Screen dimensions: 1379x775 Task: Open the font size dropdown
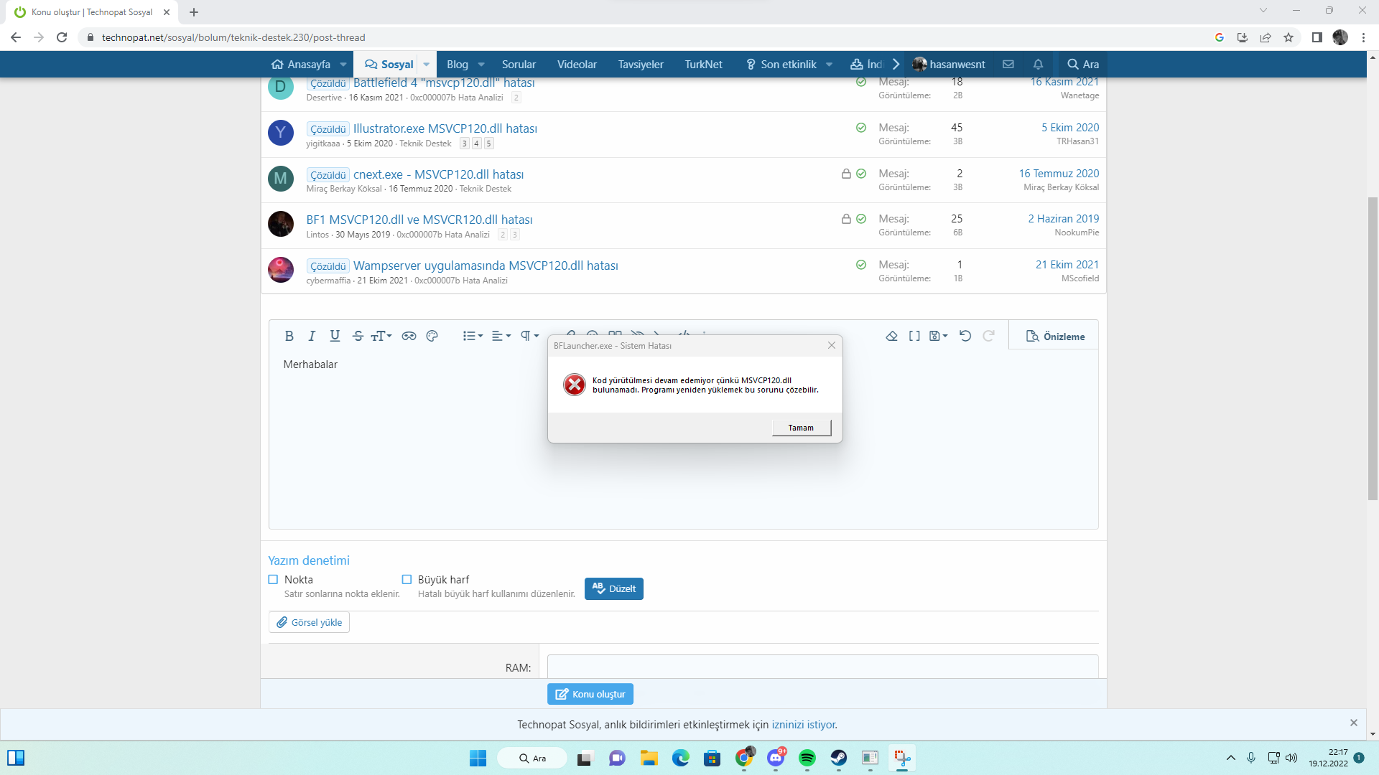click(381, 336)
